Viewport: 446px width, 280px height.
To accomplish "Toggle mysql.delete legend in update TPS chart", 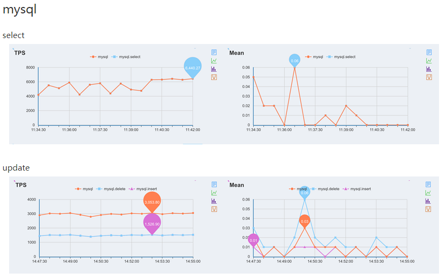I will point(111,189).
